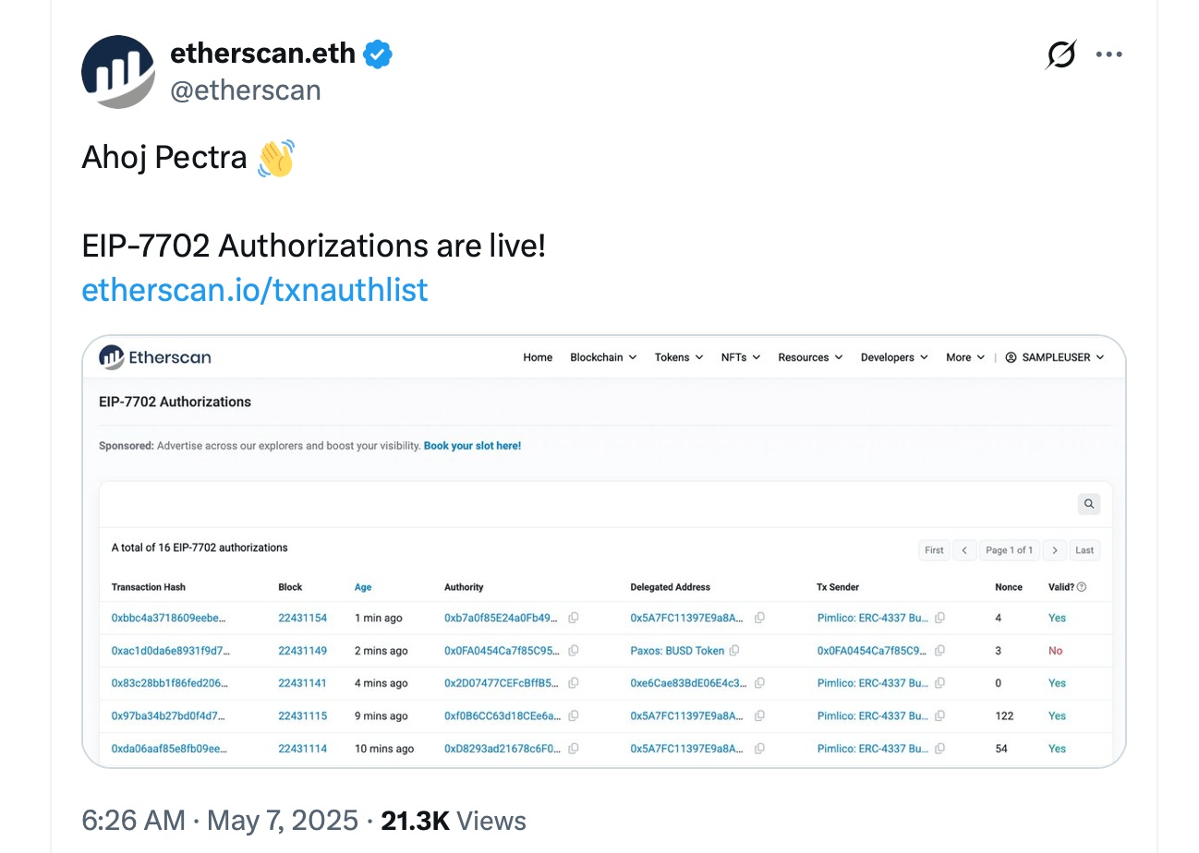
Task: Open the SAMPLEUSER account dropdown
Action: (x=1055, y=357)
